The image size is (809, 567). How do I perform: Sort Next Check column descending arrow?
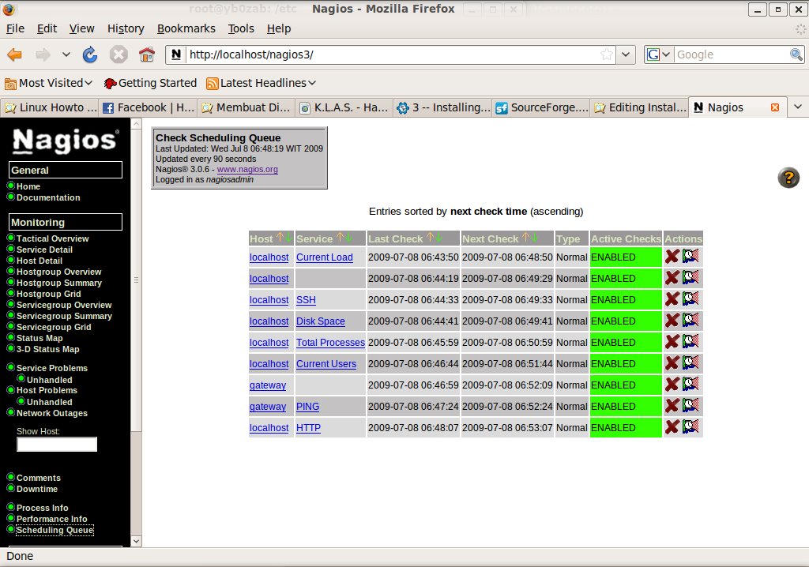pos(535,238)
